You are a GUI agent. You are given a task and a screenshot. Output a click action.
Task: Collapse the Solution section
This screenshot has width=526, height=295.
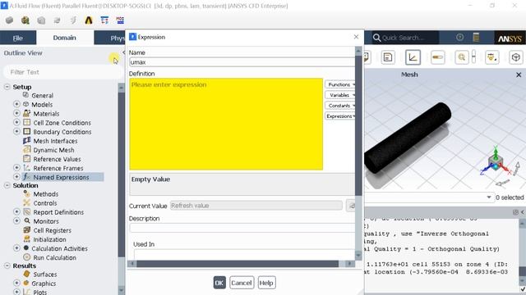pyautogui.click(x=7, y=185)
